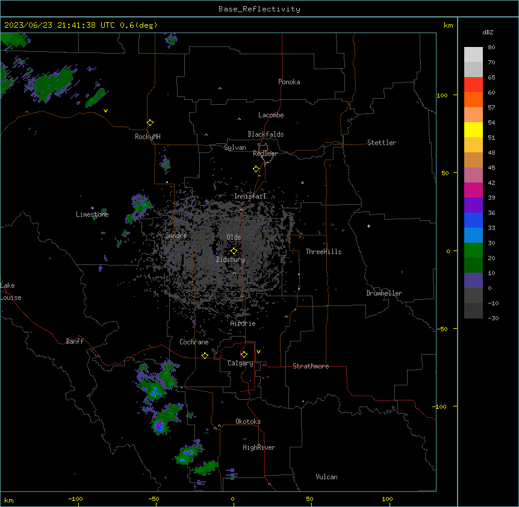
Task: Click the Ponoka city label
Action: point(289,82)
